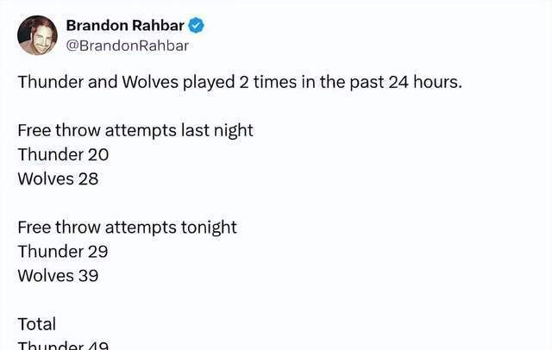552x350 pixels.
Task: Click Brandon Rahbar's profile avatar photo
Action: tap(37, 34)
